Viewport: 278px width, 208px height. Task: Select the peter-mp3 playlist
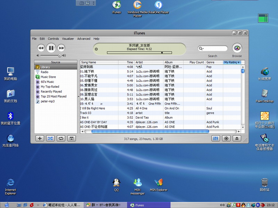56,101
